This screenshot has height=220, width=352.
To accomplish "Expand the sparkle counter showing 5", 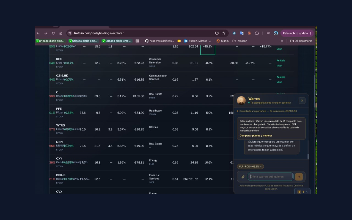I will coord(303,192).
